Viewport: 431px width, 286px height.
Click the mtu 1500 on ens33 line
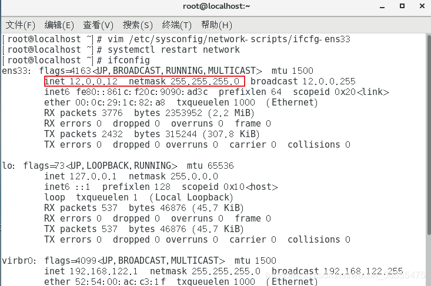[x=292, y=71]
